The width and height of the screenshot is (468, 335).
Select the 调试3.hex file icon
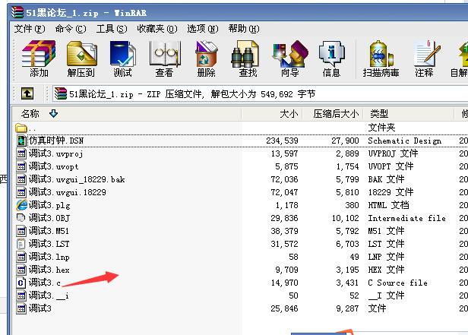point(21,270)
